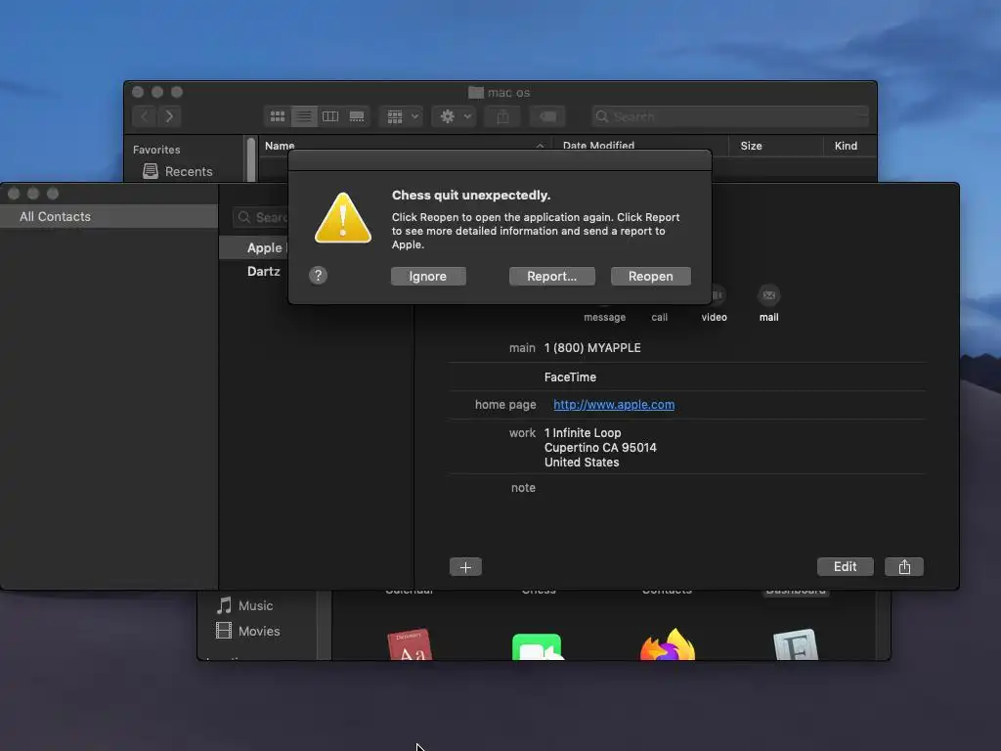Click the Name column sort arrow
This screenshot has width=1001, height=751.
pyautogui.click(x=540, y=146)
